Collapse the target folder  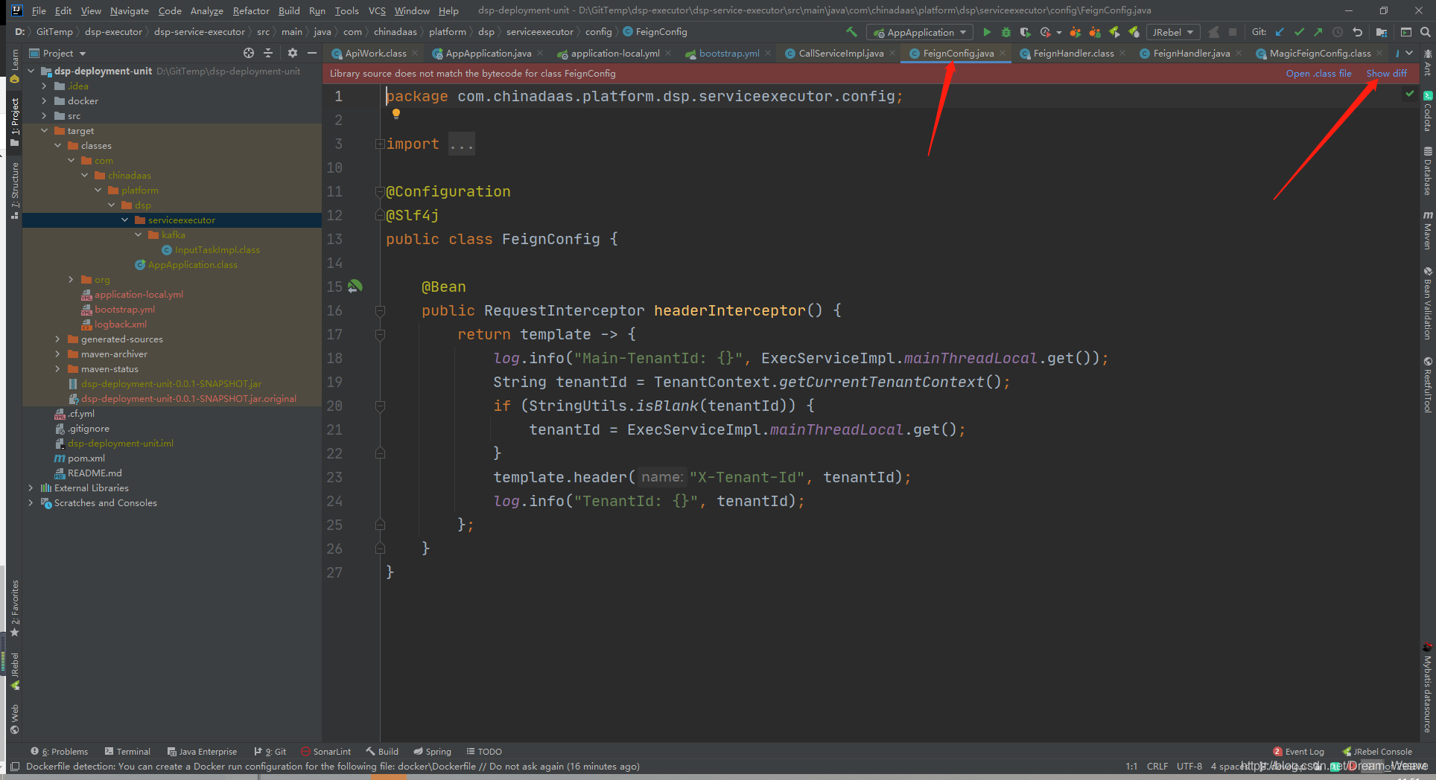tap(45, 130)
